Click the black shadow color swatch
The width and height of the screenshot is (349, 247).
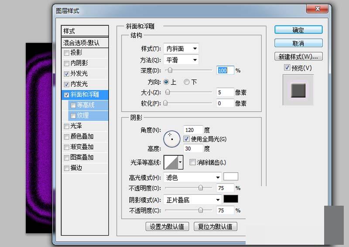(231, 199)
